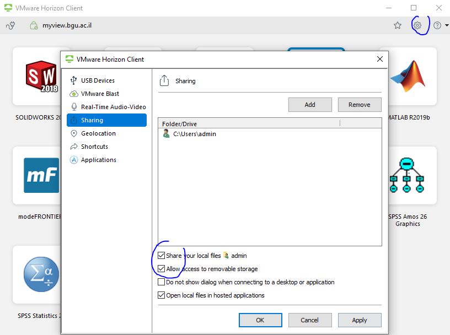
Task: Click the disconnect plug icon
Action: [x=10, y=25]
